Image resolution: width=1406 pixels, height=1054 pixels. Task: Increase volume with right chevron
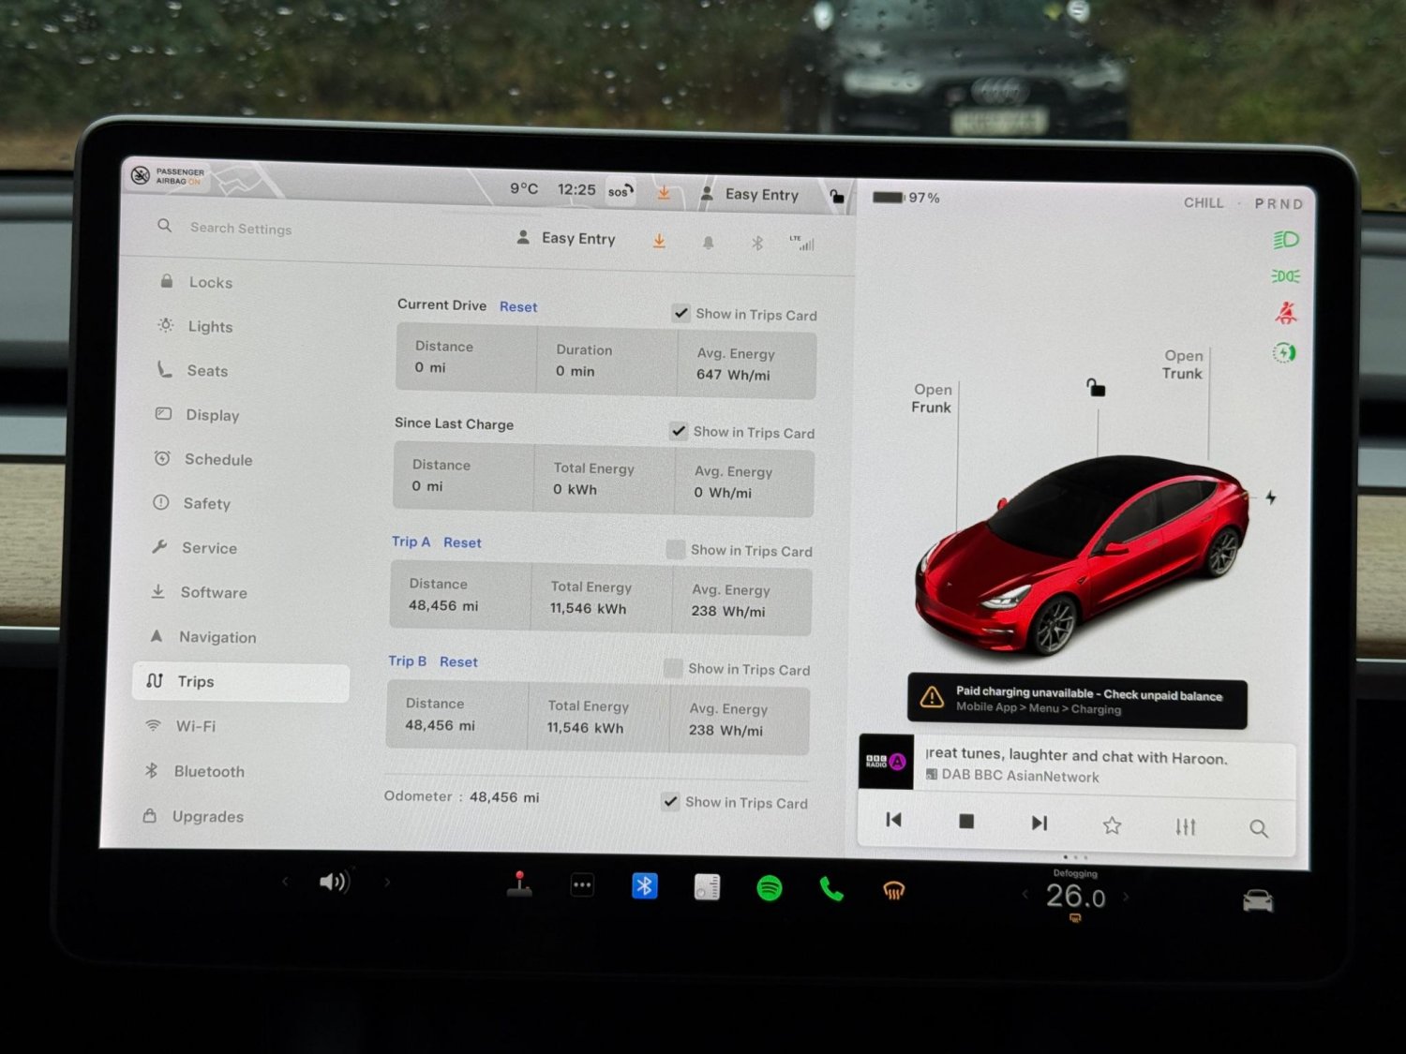click(x=387, y=883)
